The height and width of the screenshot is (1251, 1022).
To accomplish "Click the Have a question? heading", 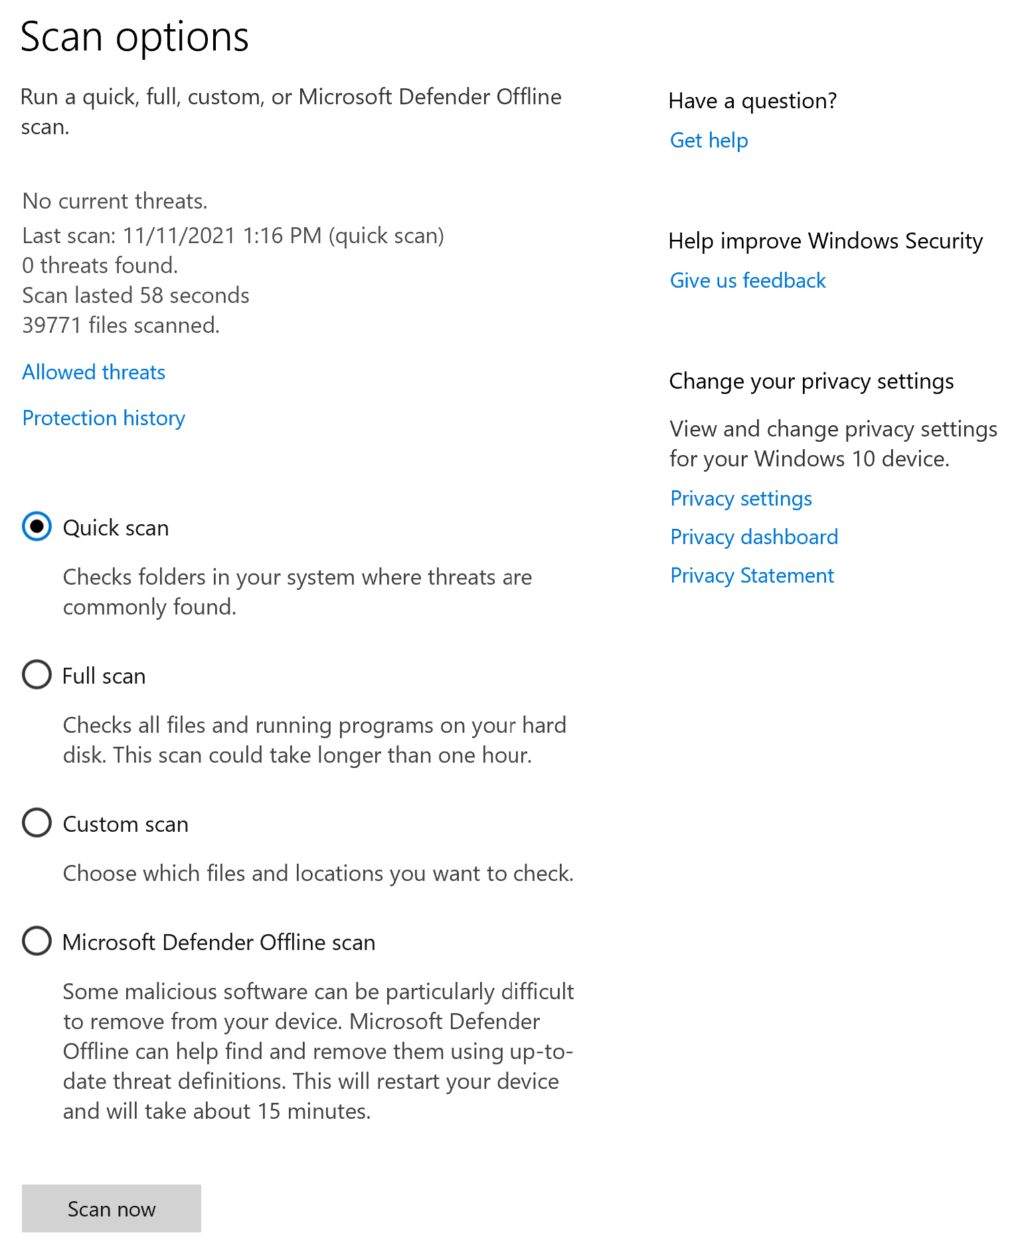I will pos(752,101).
